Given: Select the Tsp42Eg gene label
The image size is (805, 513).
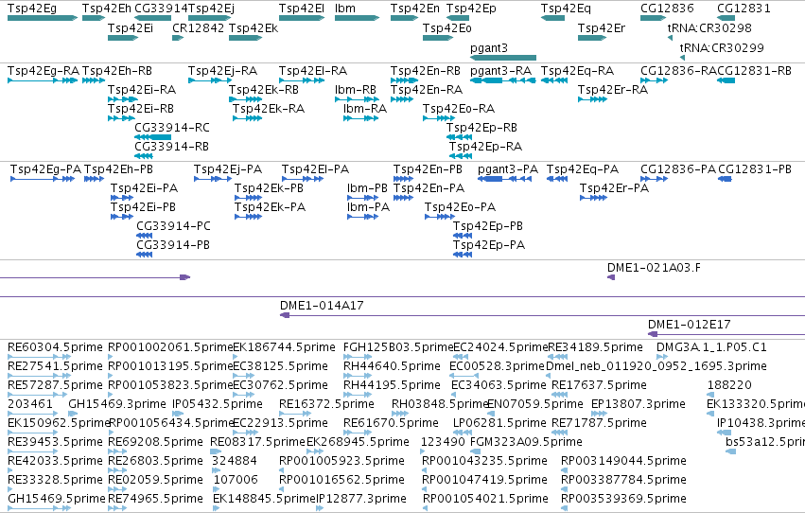Looking at the screenshot, I should [x=32, y=9].
